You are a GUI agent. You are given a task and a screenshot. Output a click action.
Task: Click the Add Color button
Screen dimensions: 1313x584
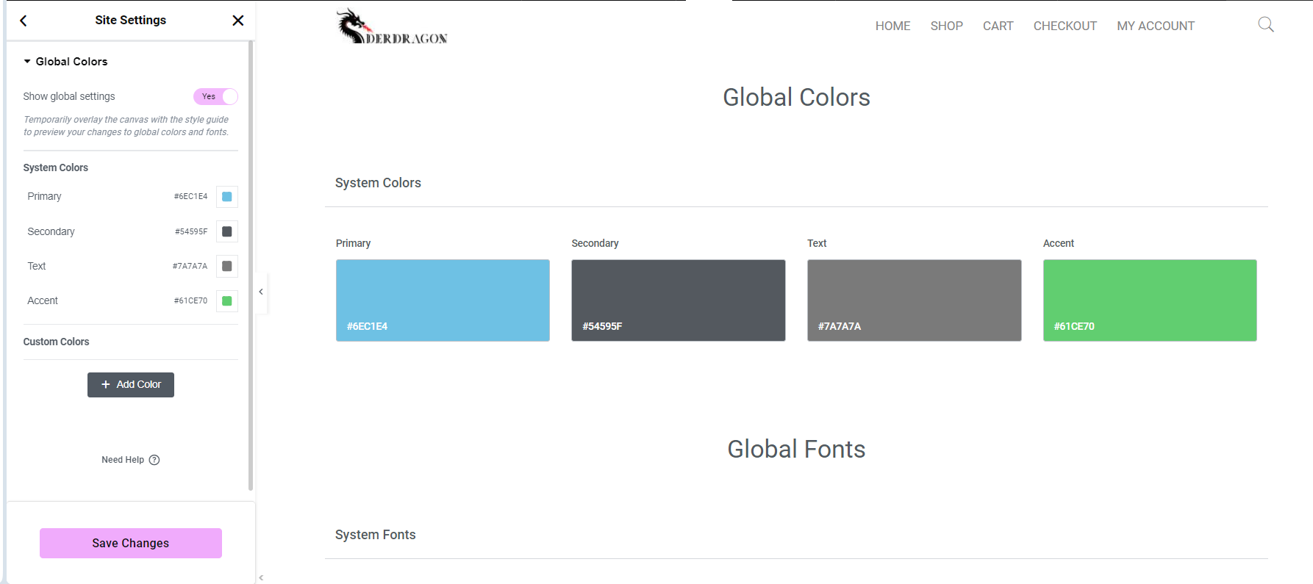pyautogui.click(x=131, y=385)
